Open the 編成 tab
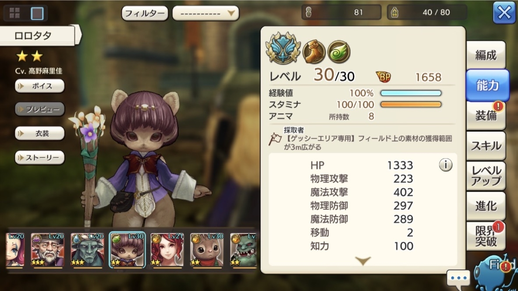The image size is (518, 291). [486, 55]
